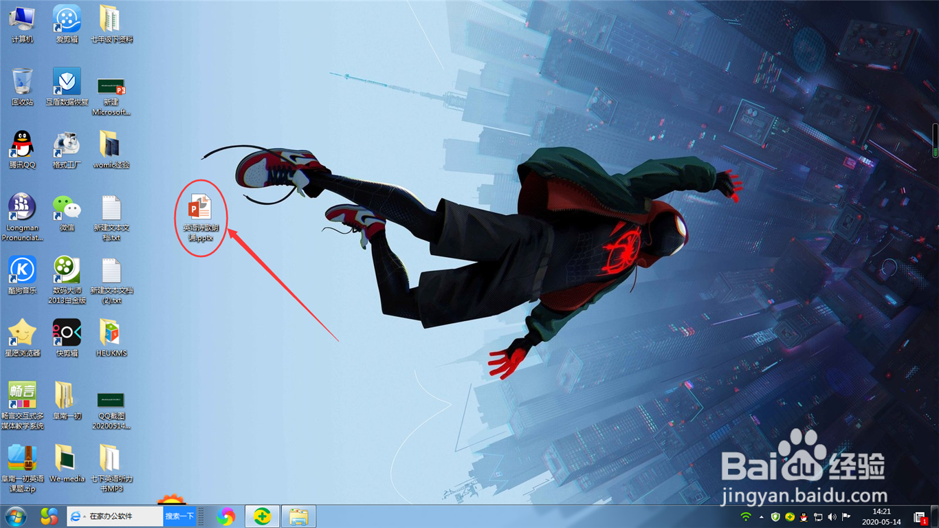Launch 互盾数据恢复 shortcut
The width and height of the screenshot is (939, 528).
67,87
